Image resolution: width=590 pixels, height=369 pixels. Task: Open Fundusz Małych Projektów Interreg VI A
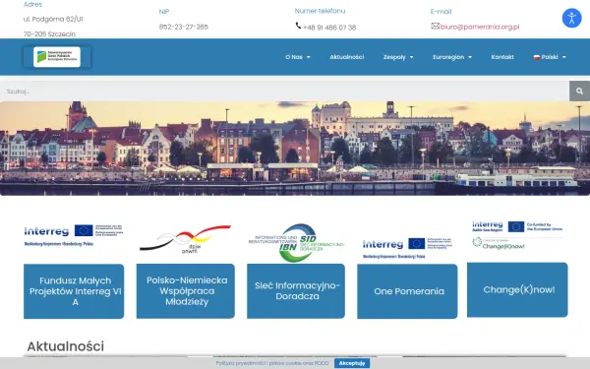[74, 291]
